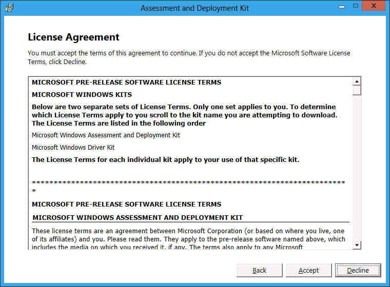Click the license scrollbar thumb
This screenshot has width=390, height=287.
tap(357, 91)
